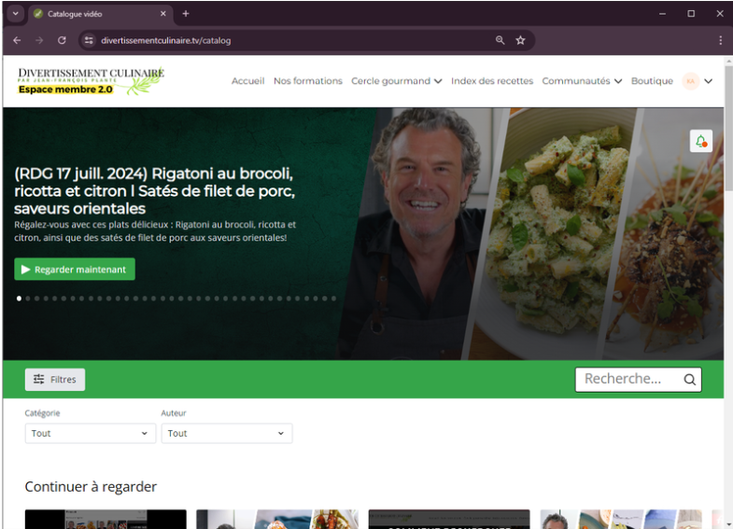Open the Catégorie dropdown

coord(91,433)
